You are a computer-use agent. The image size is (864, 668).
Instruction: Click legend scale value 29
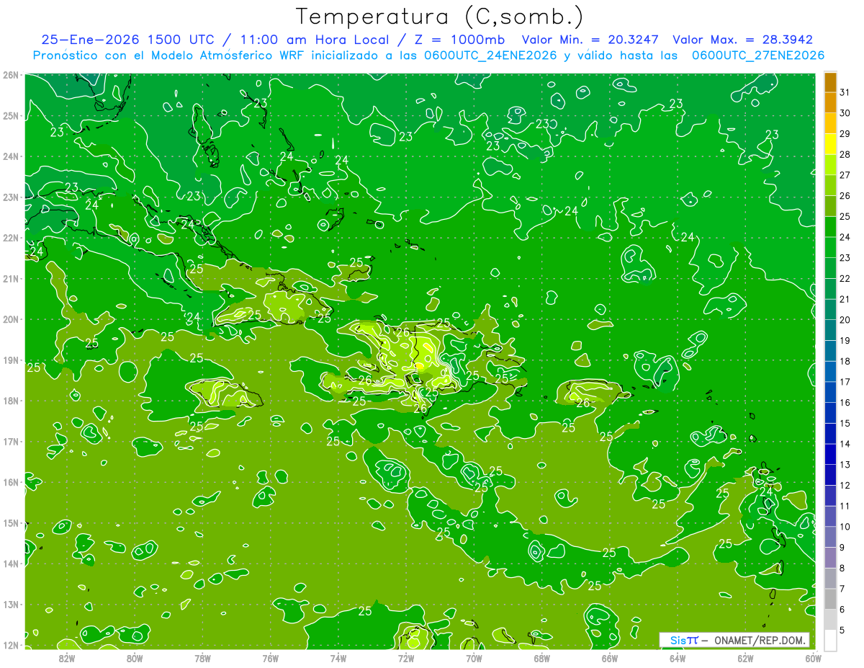pos(845,133)
